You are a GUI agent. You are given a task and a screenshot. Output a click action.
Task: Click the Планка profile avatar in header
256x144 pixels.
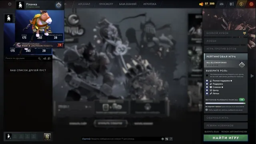pos(20,5)
